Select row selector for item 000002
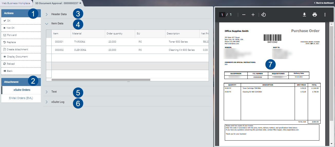The height and width of the screenshot is (147, 335). [49, 50]
